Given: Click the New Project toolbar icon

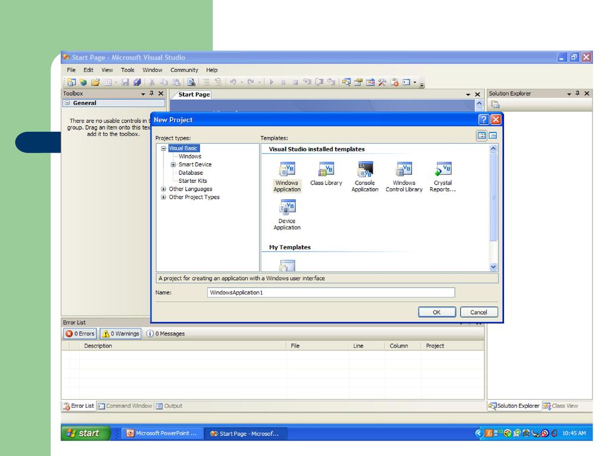Looking at the screenshot, I should click(72, 82).
